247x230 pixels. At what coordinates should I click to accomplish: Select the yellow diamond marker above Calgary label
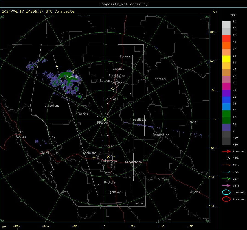pyautogui.click(x=108, y=158)
